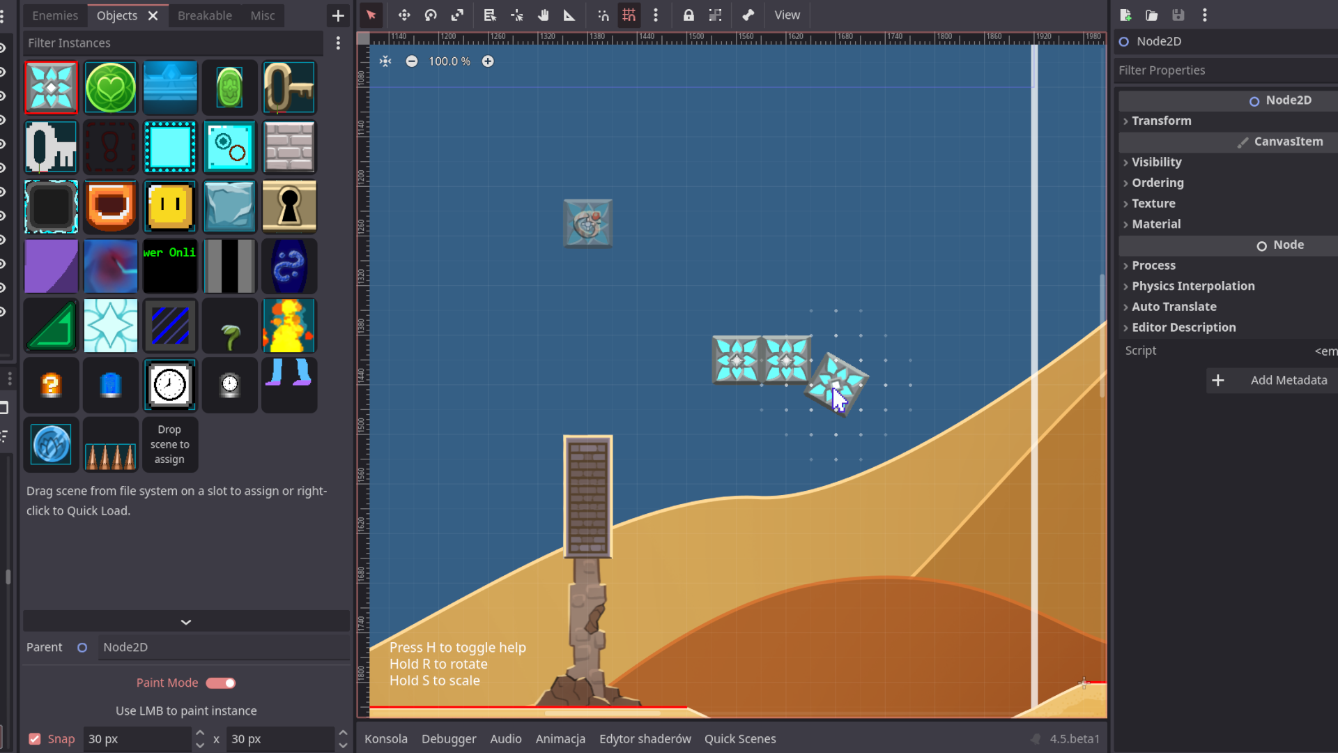This screenshot has height=753, width=1338.
Task: Activate the Move Mode tool
Action: coord(404,15)
